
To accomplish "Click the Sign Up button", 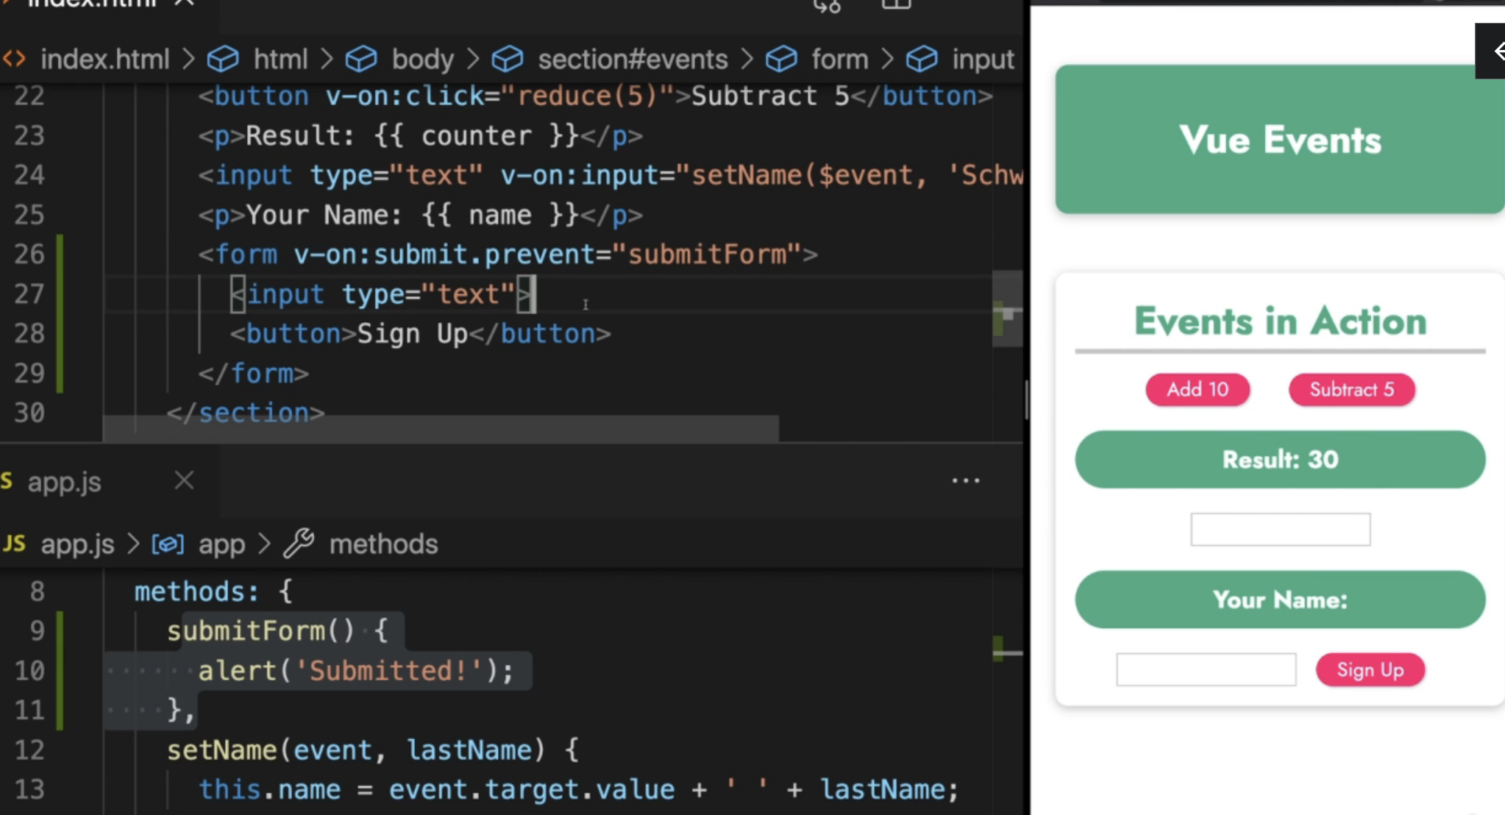I will pos(1370,669).
